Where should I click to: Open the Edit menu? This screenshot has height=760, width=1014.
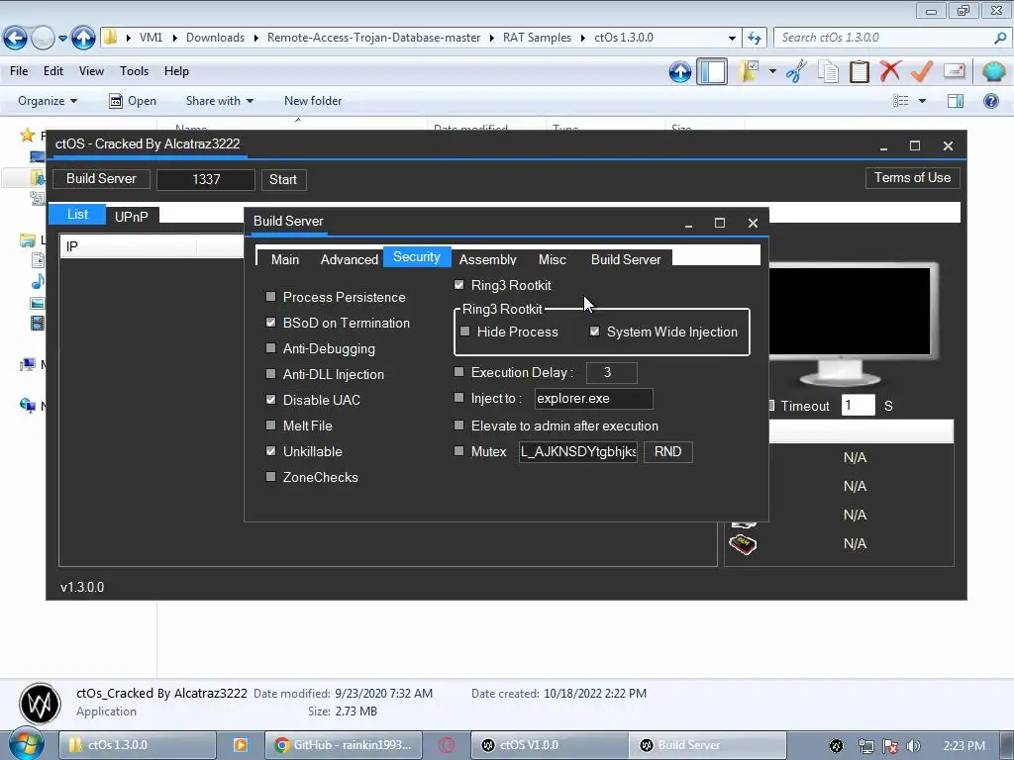[53, 71]
